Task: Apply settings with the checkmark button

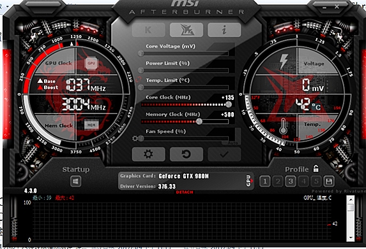Action: pos(224,154)
